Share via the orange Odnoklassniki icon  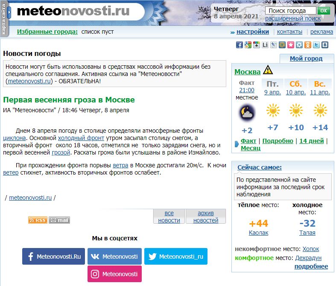pos(308,45)
